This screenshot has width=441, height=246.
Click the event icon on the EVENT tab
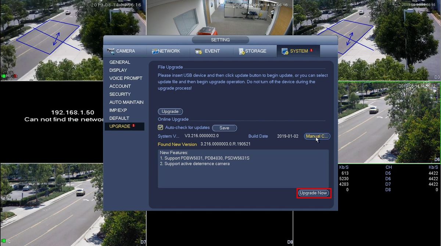point(199,51)
